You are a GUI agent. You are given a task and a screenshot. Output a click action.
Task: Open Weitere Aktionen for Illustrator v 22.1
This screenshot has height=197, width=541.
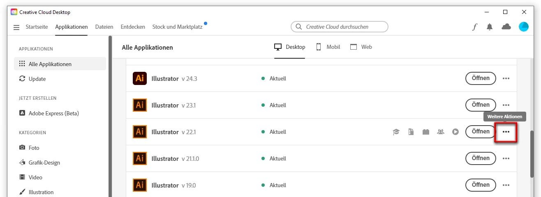506,132
